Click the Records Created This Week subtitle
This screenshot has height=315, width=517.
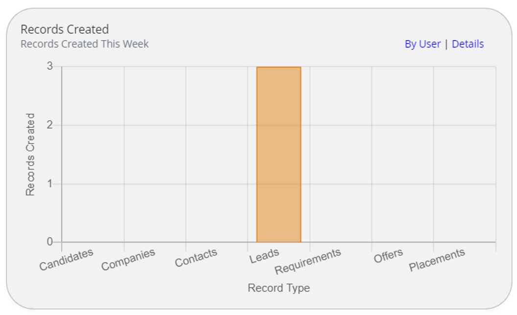click(x=85, y=44)
